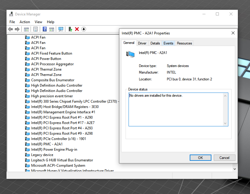Viewport: 250px width, 194px height.
Task: Click the Device status scroll up arrow
Action: coord(225,96)
